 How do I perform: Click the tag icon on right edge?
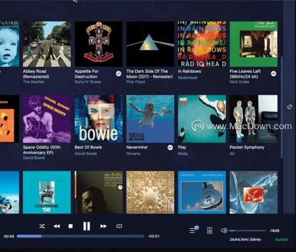coord(289,107)
